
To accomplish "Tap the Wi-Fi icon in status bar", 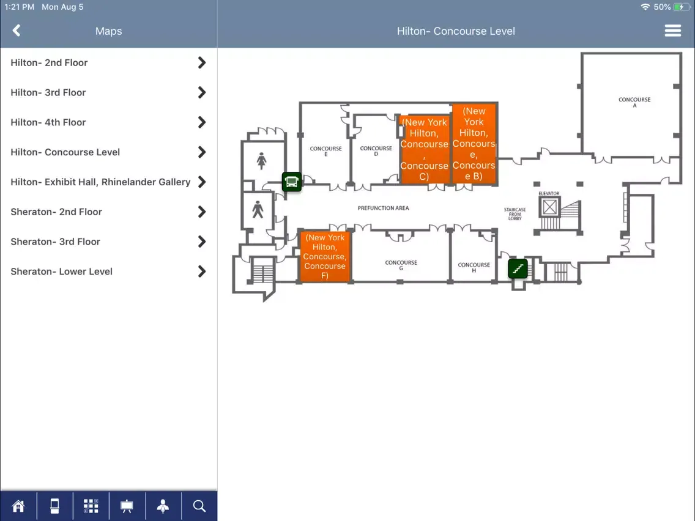I will tap(645, 7).
